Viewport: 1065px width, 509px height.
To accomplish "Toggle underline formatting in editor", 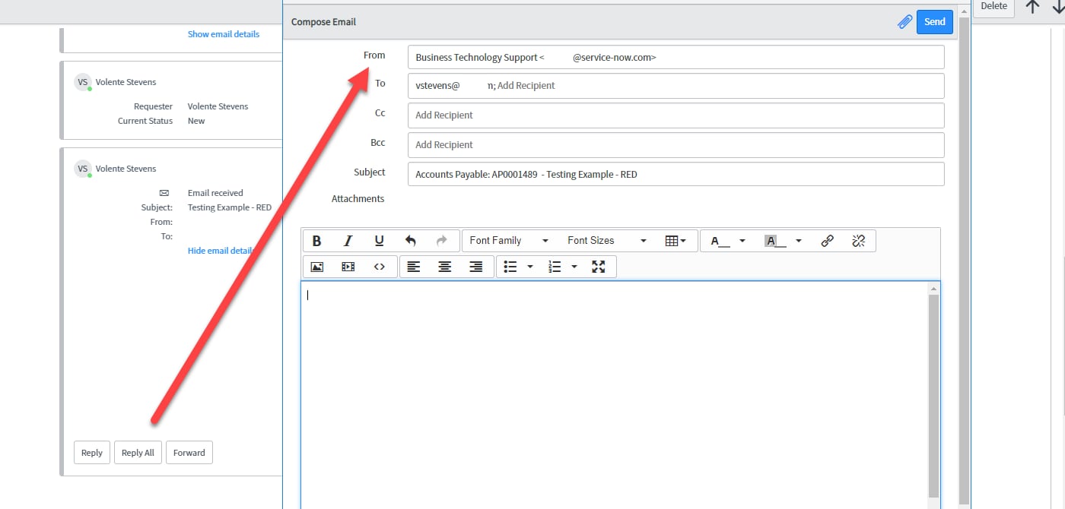I will [380, 241].
